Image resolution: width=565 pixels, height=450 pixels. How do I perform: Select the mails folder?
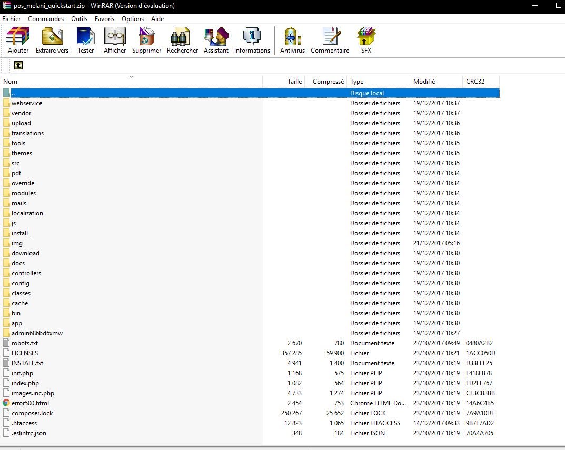pos(19,203)
